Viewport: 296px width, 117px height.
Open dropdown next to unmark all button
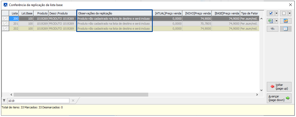tap(290, 14)
